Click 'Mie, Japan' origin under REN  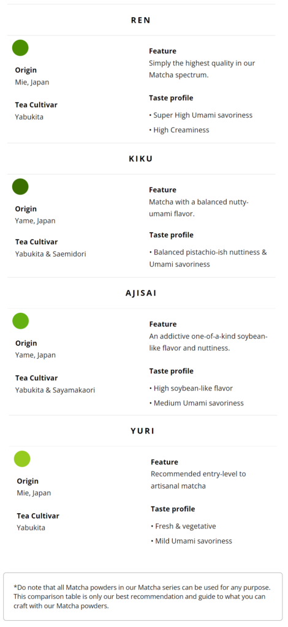(32, 83)
